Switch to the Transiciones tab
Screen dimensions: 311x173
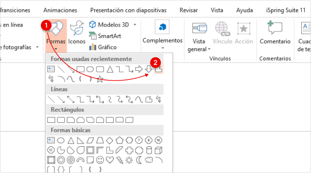[15, 10]
